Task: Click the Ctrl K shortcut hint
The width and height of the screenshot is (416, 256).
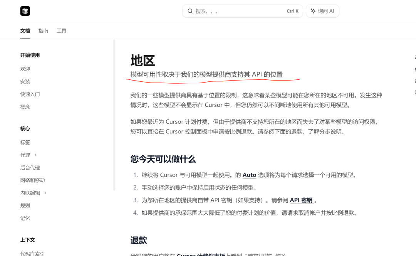Action: click(x=292, y=11)
